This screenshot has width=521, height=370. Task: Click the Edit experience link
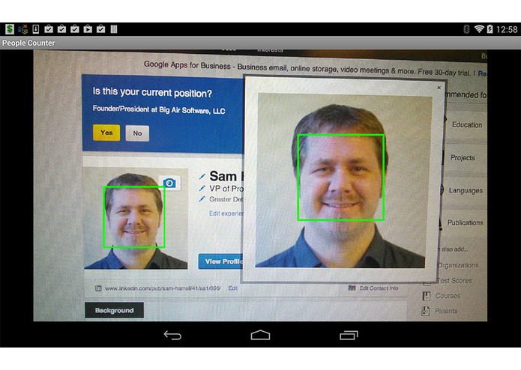click(x=226, y=213)
